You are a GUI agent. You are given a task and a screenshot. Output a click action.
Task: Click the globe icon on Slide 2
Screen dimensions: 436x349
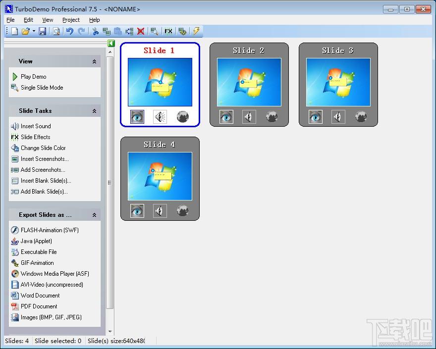click(272, 117)
